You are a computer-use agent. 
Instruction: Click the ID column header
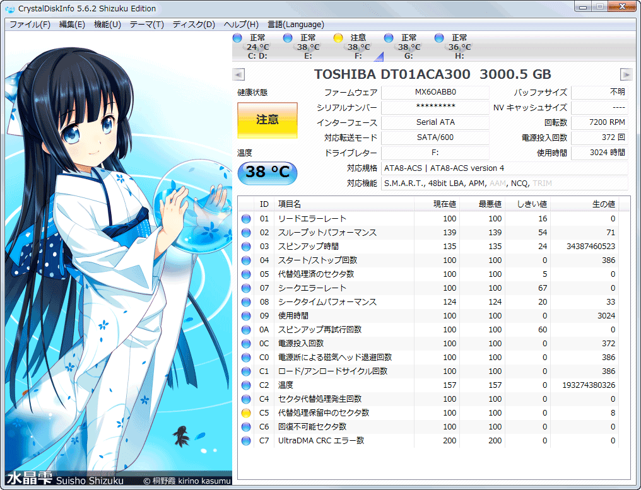(x=264, y=204)
